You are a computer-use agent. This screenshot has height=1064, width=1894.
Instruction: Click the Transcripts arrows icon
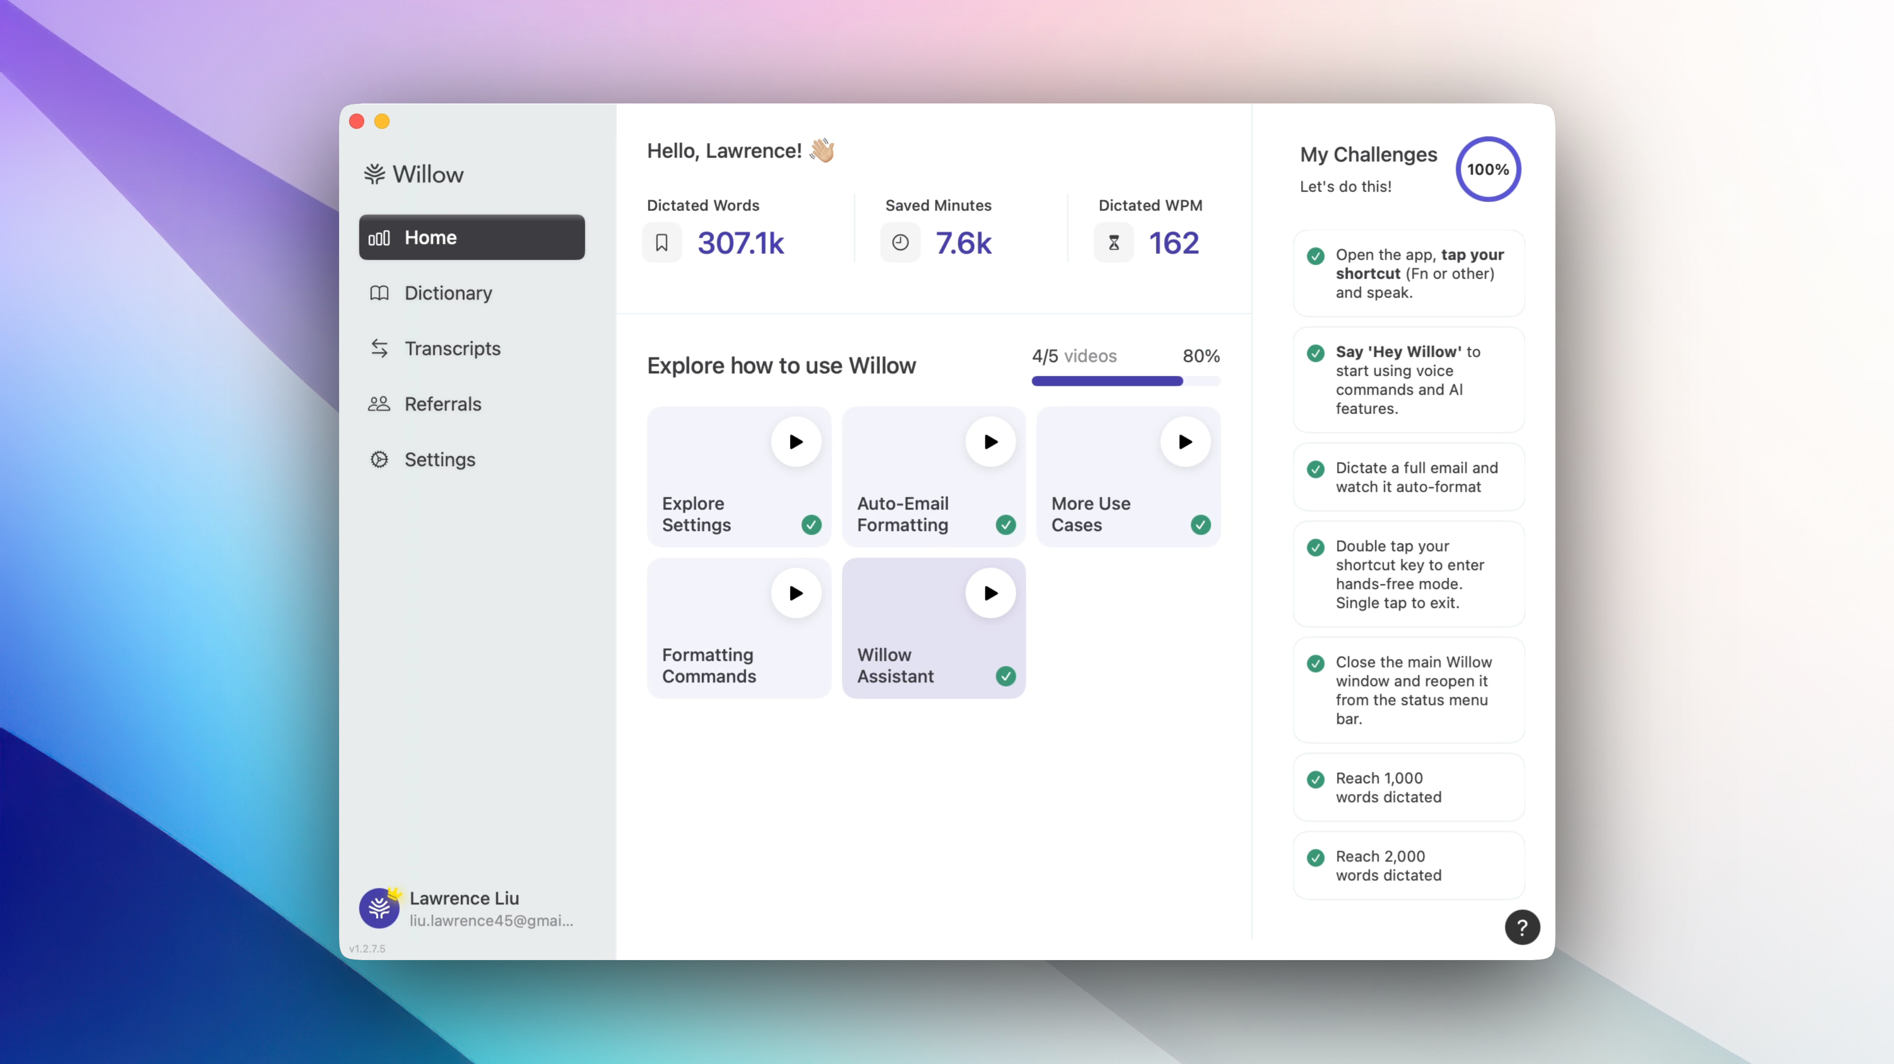click(379, 348)
